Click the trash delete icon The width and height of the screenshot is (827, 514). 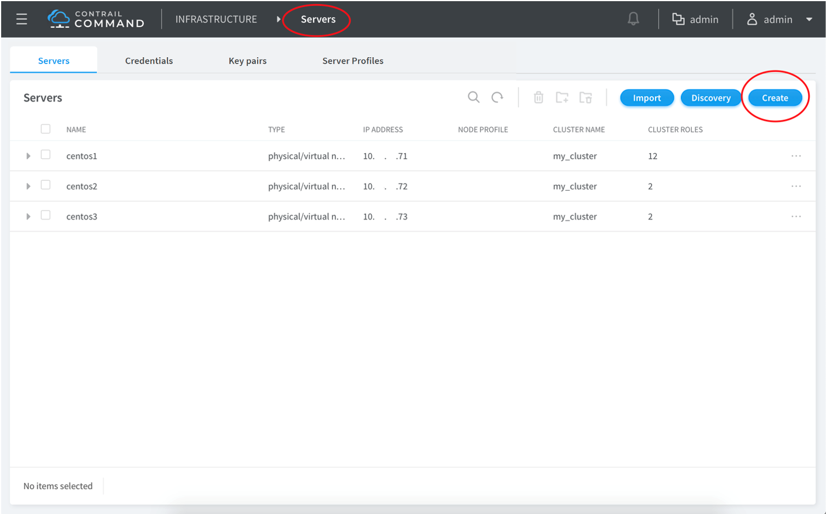[x=538, y=97]
